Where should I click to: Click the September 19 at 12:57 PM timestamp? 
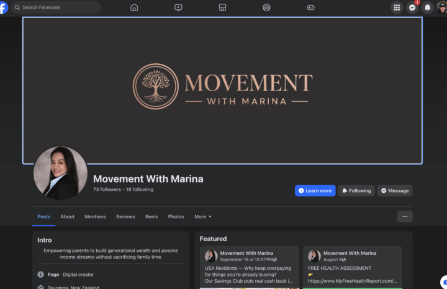tap(246, 259)
